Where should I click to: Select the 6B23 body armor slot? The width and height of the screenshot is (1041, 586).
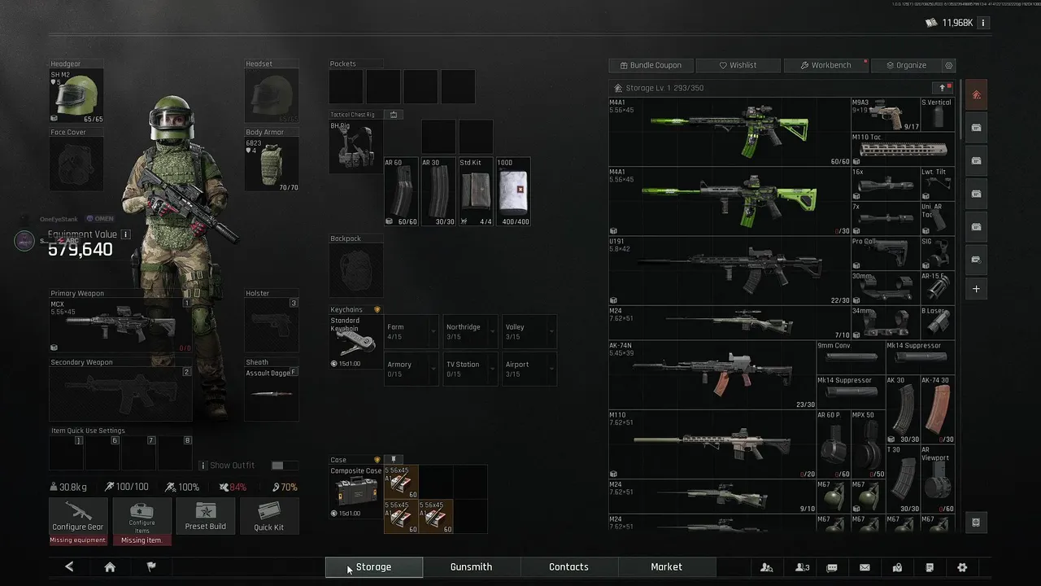(x=272, y=164)
